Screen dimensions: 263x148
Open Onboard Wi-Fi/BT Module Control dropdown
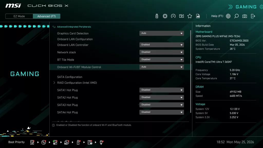(x=162, y=67)
